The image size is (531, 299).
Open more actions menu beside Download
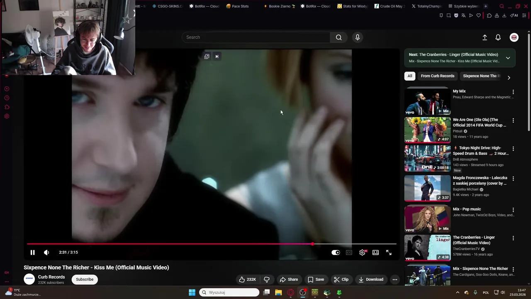coord(395,279)
